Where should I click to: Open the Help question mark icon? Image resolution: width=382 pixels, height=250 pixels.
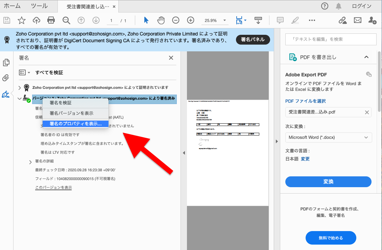(325, 6)
